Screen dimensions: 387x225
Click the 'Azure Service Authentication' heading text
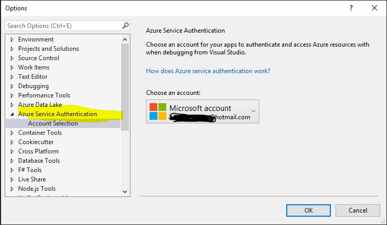(185, 31)
